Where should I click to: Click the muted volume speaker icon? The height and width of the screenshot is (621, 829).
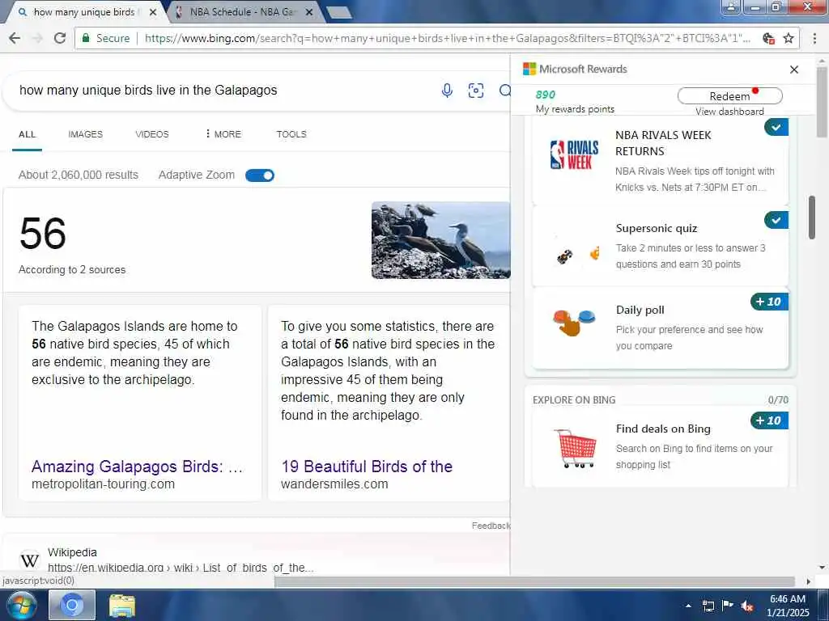coord(747,606)
